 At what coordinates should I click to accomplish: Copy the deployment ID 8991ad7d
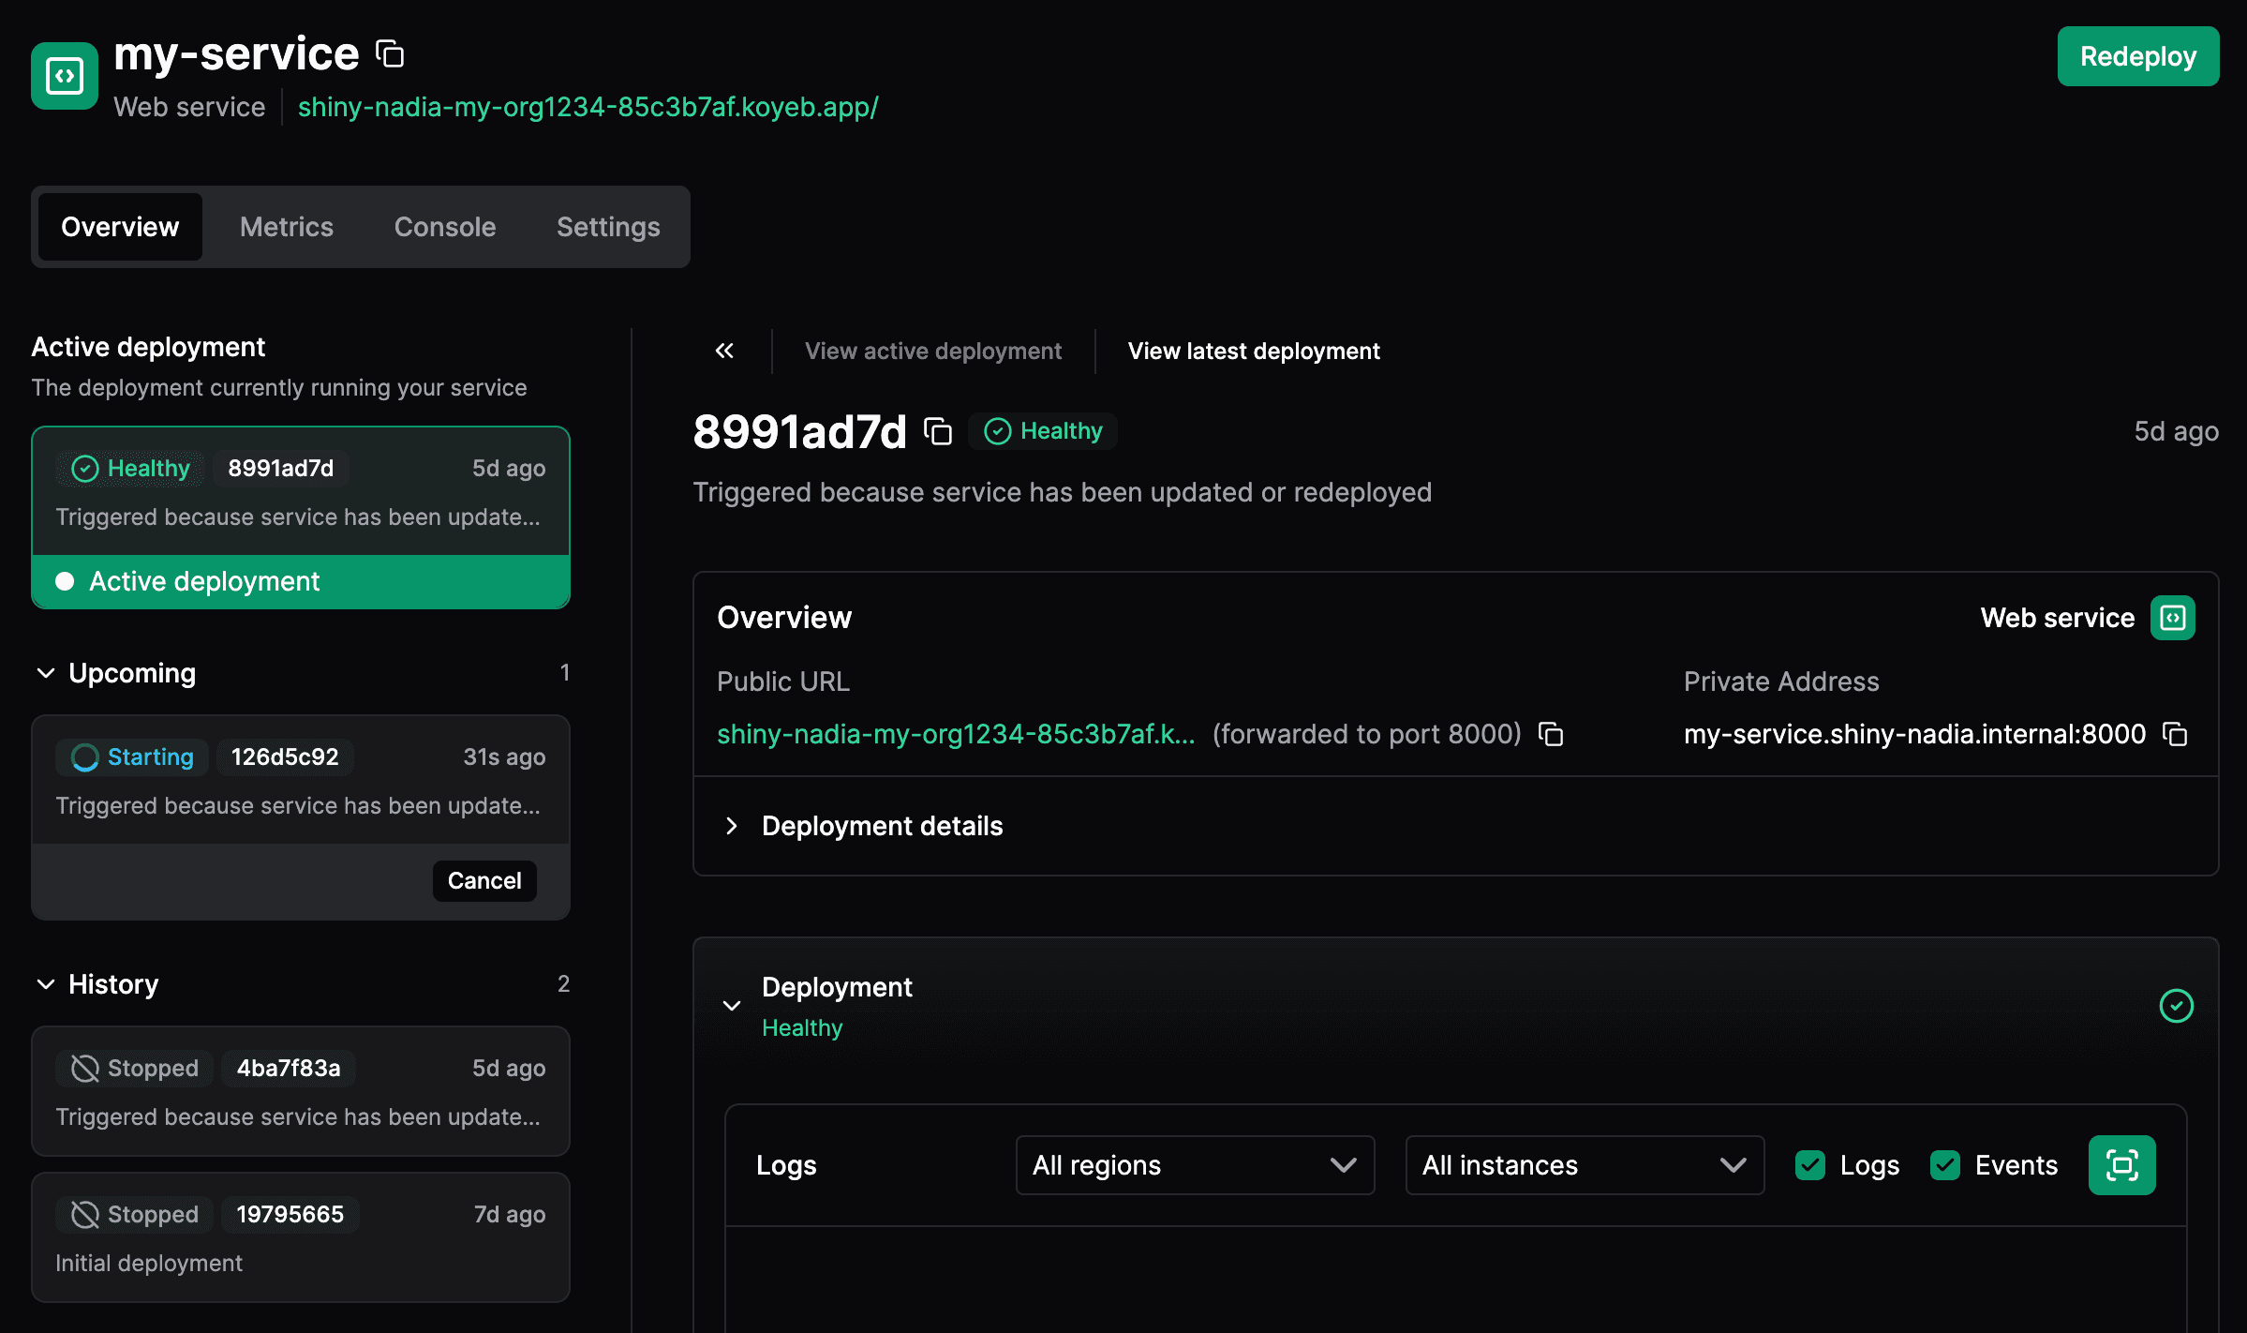click(938, 431)
